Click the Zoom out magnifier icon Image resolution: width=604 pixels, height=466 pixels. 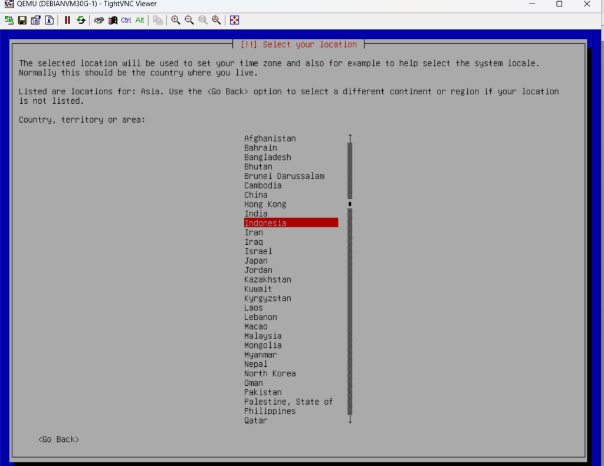point(189,20)
